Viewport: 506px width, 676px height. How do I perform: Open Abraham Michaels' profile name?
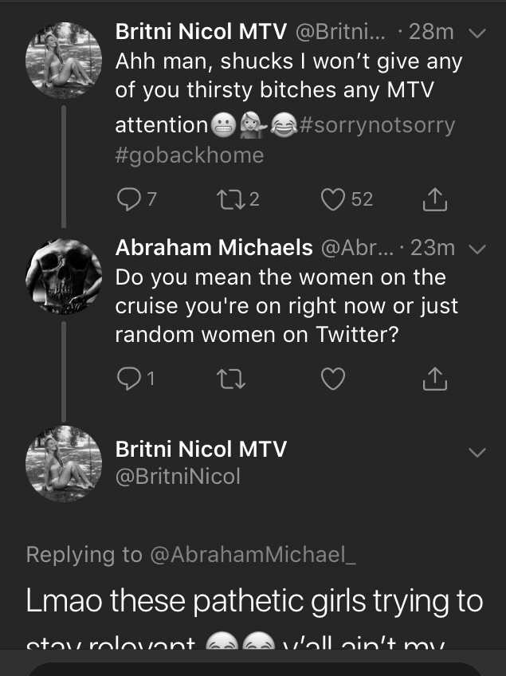pos(214,247)
